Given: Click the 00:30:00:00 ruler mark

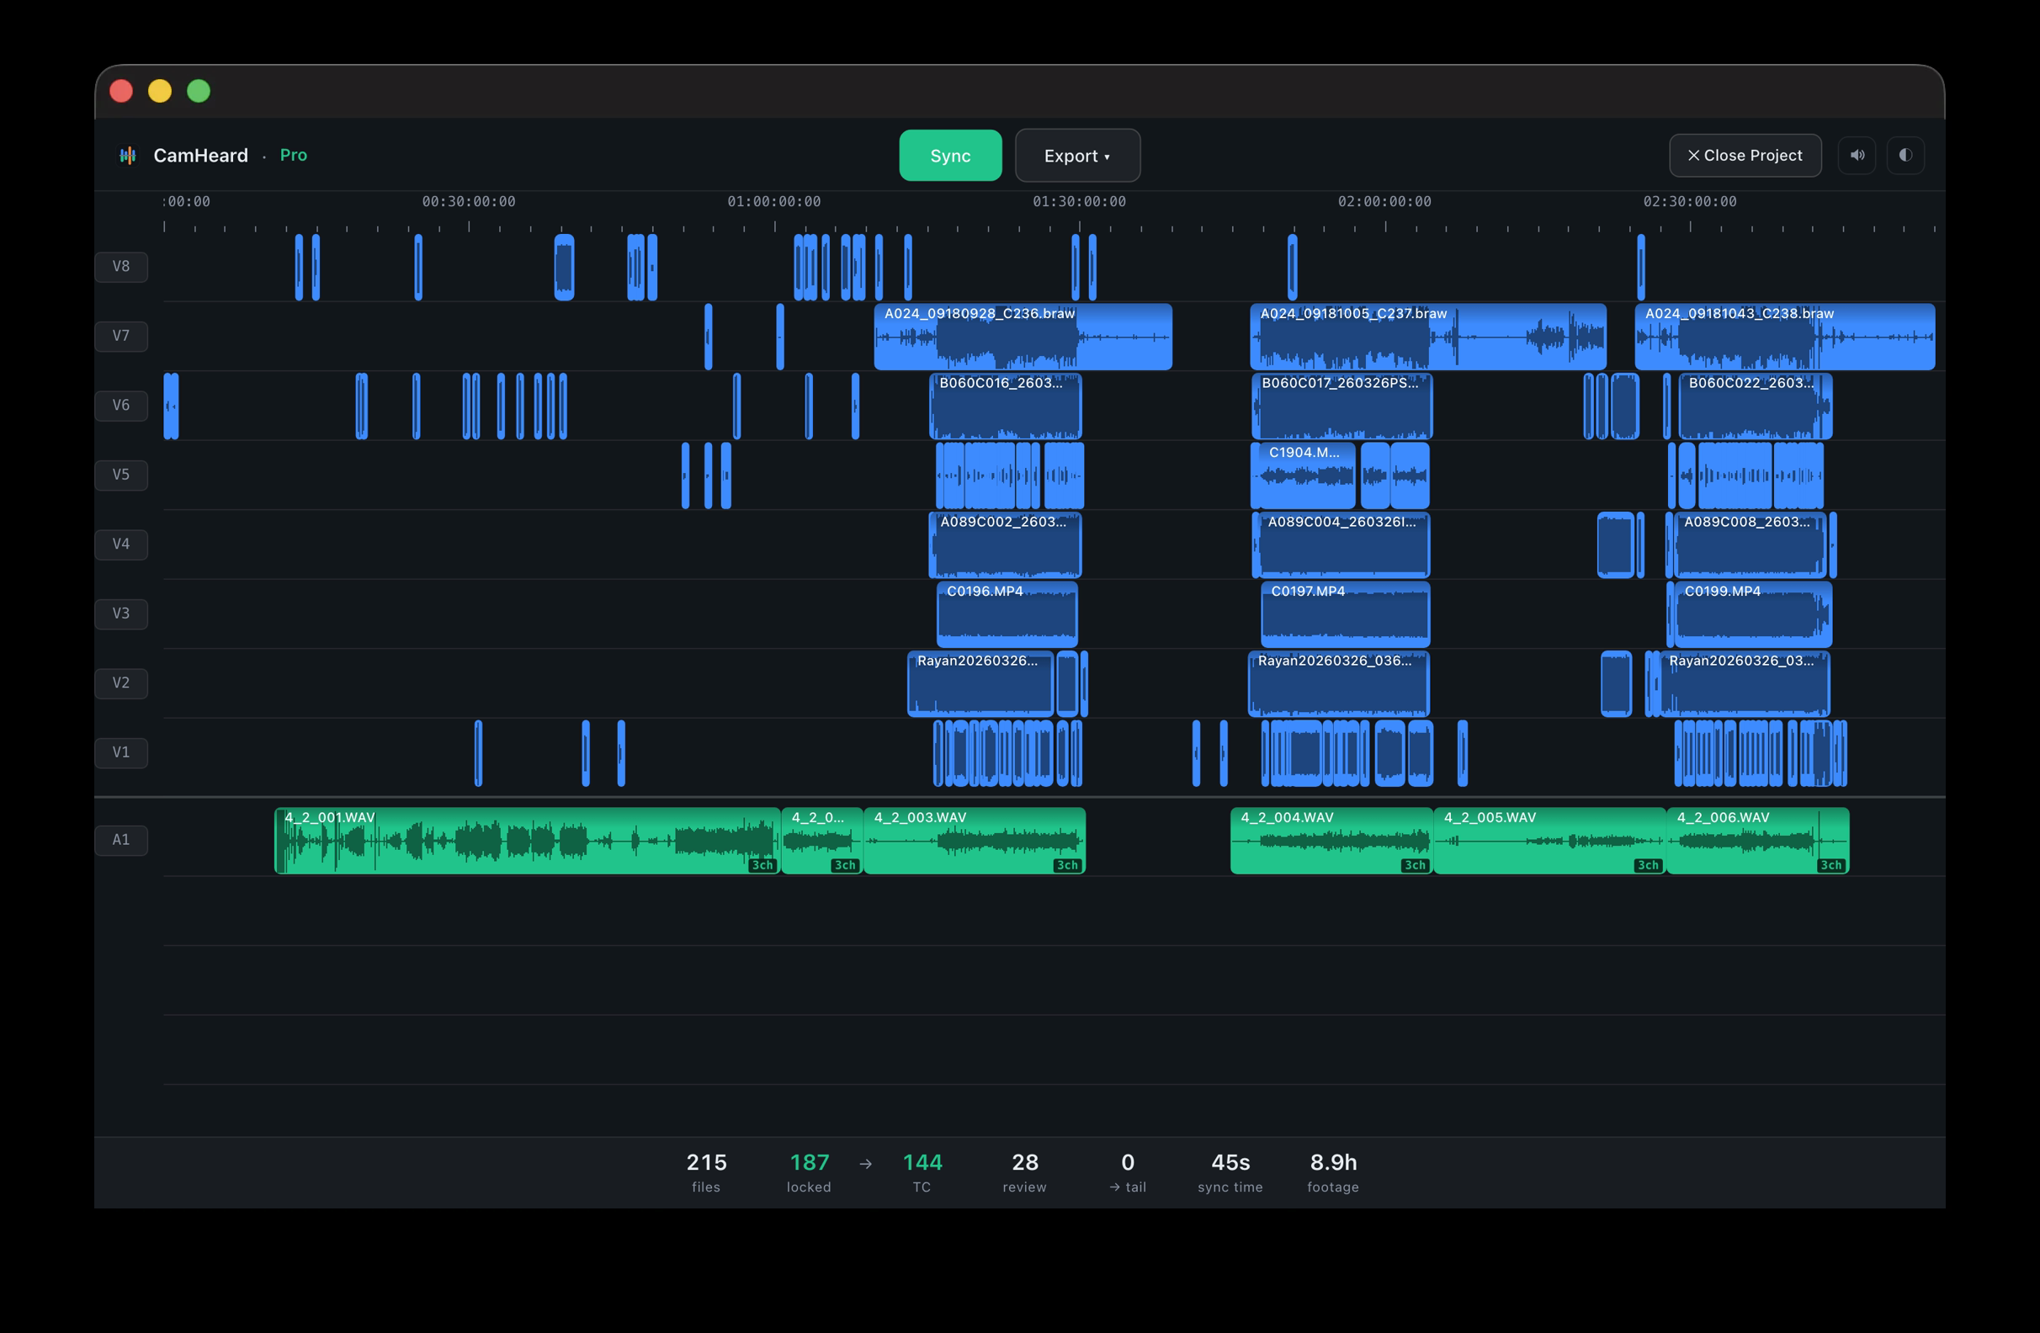Looking at the screenshot, I should (469, 201).
